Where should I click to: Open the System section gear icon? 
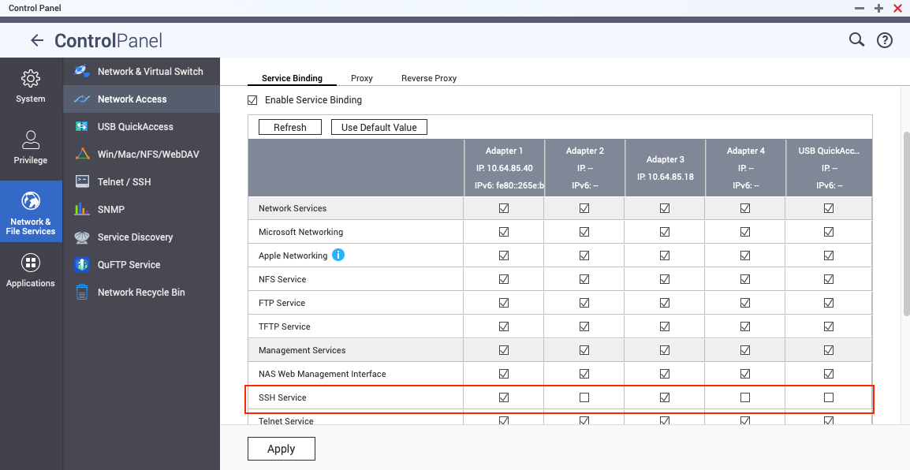[x=31, y=79]
